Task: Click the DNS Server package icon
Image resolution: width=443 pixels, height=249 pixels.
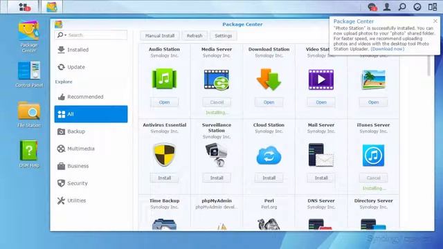Action: (x=320, y=224)
